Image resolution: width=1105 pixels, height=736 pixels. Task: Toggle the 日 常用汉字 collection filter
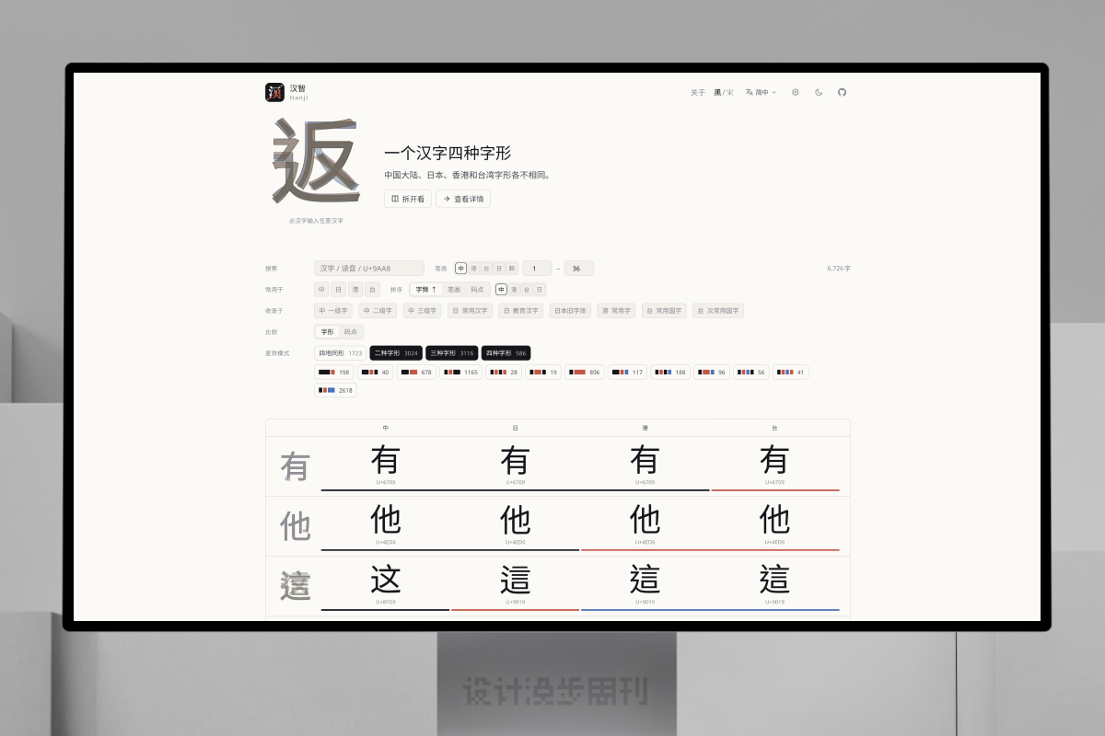tap(470, 311)
